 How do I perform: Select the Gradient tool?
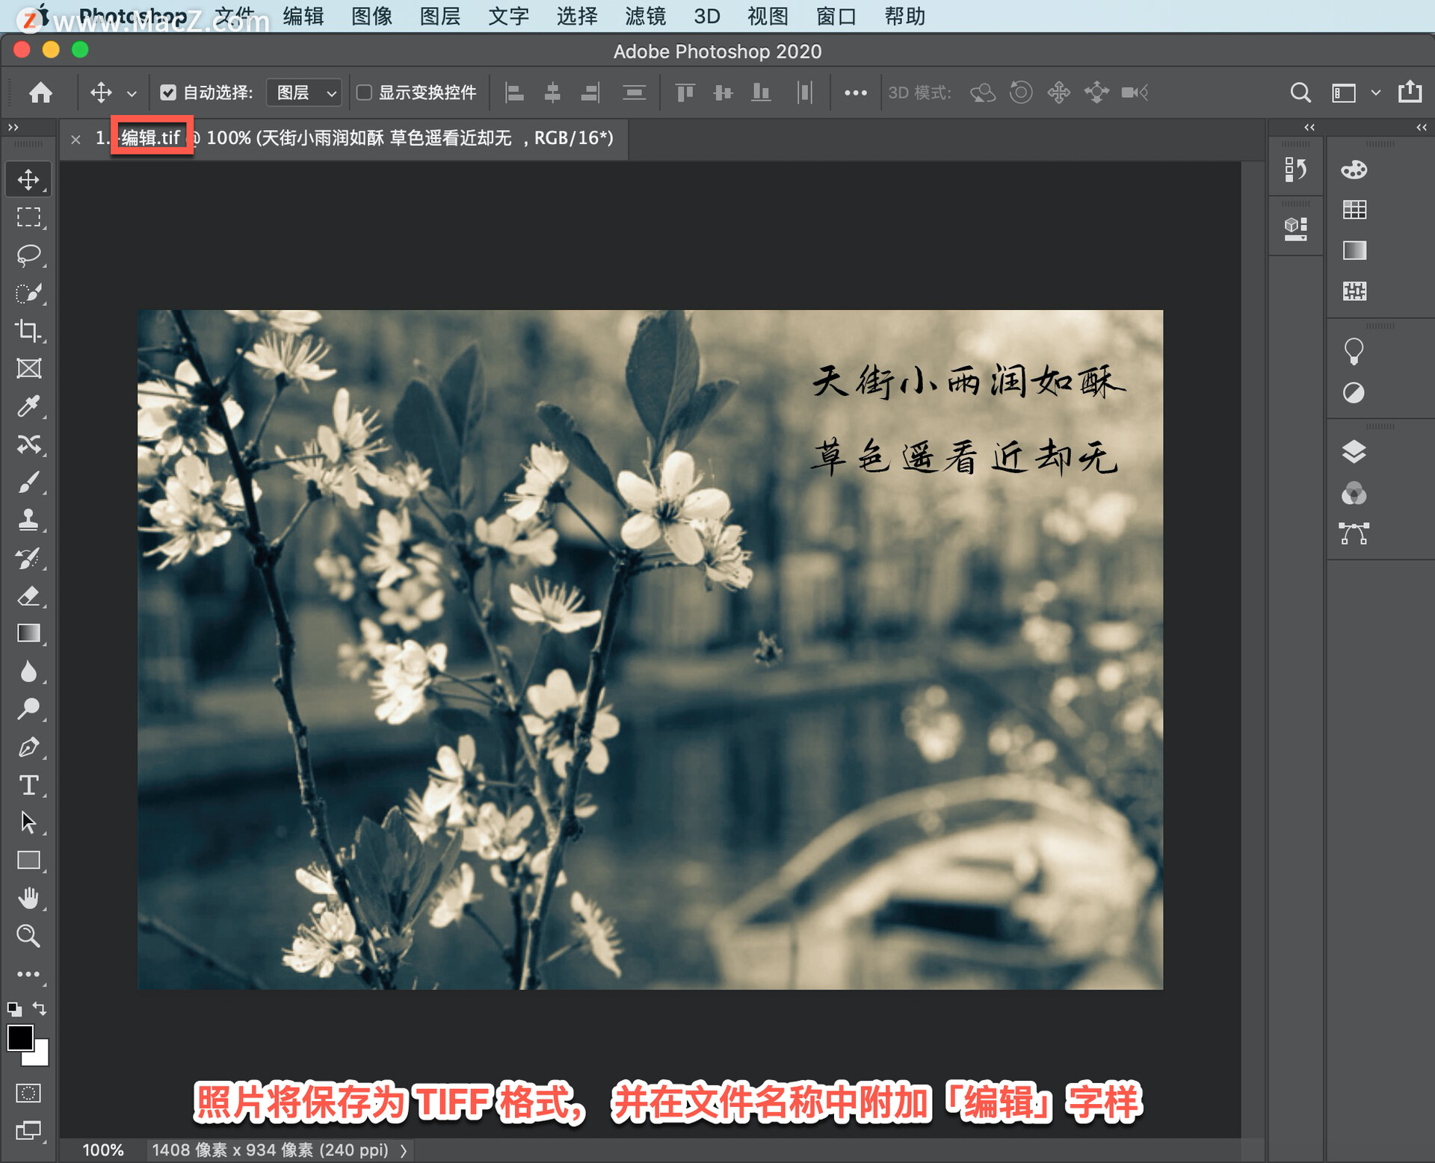28,633
